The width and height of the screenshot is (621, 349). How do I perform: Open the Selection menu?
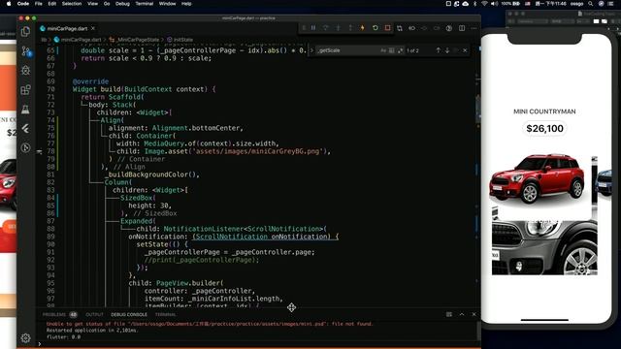click(72, 4)
